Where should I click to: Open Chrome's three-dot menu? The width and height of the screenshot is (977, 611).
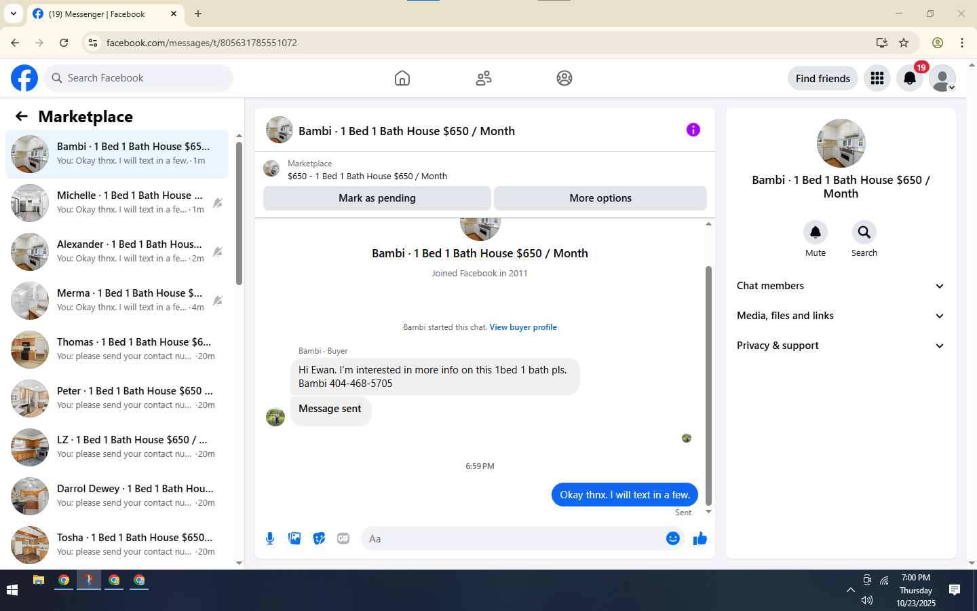[x=962, y=43]
